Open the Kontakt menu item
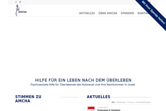166x111 pixels. coord(143,13)
